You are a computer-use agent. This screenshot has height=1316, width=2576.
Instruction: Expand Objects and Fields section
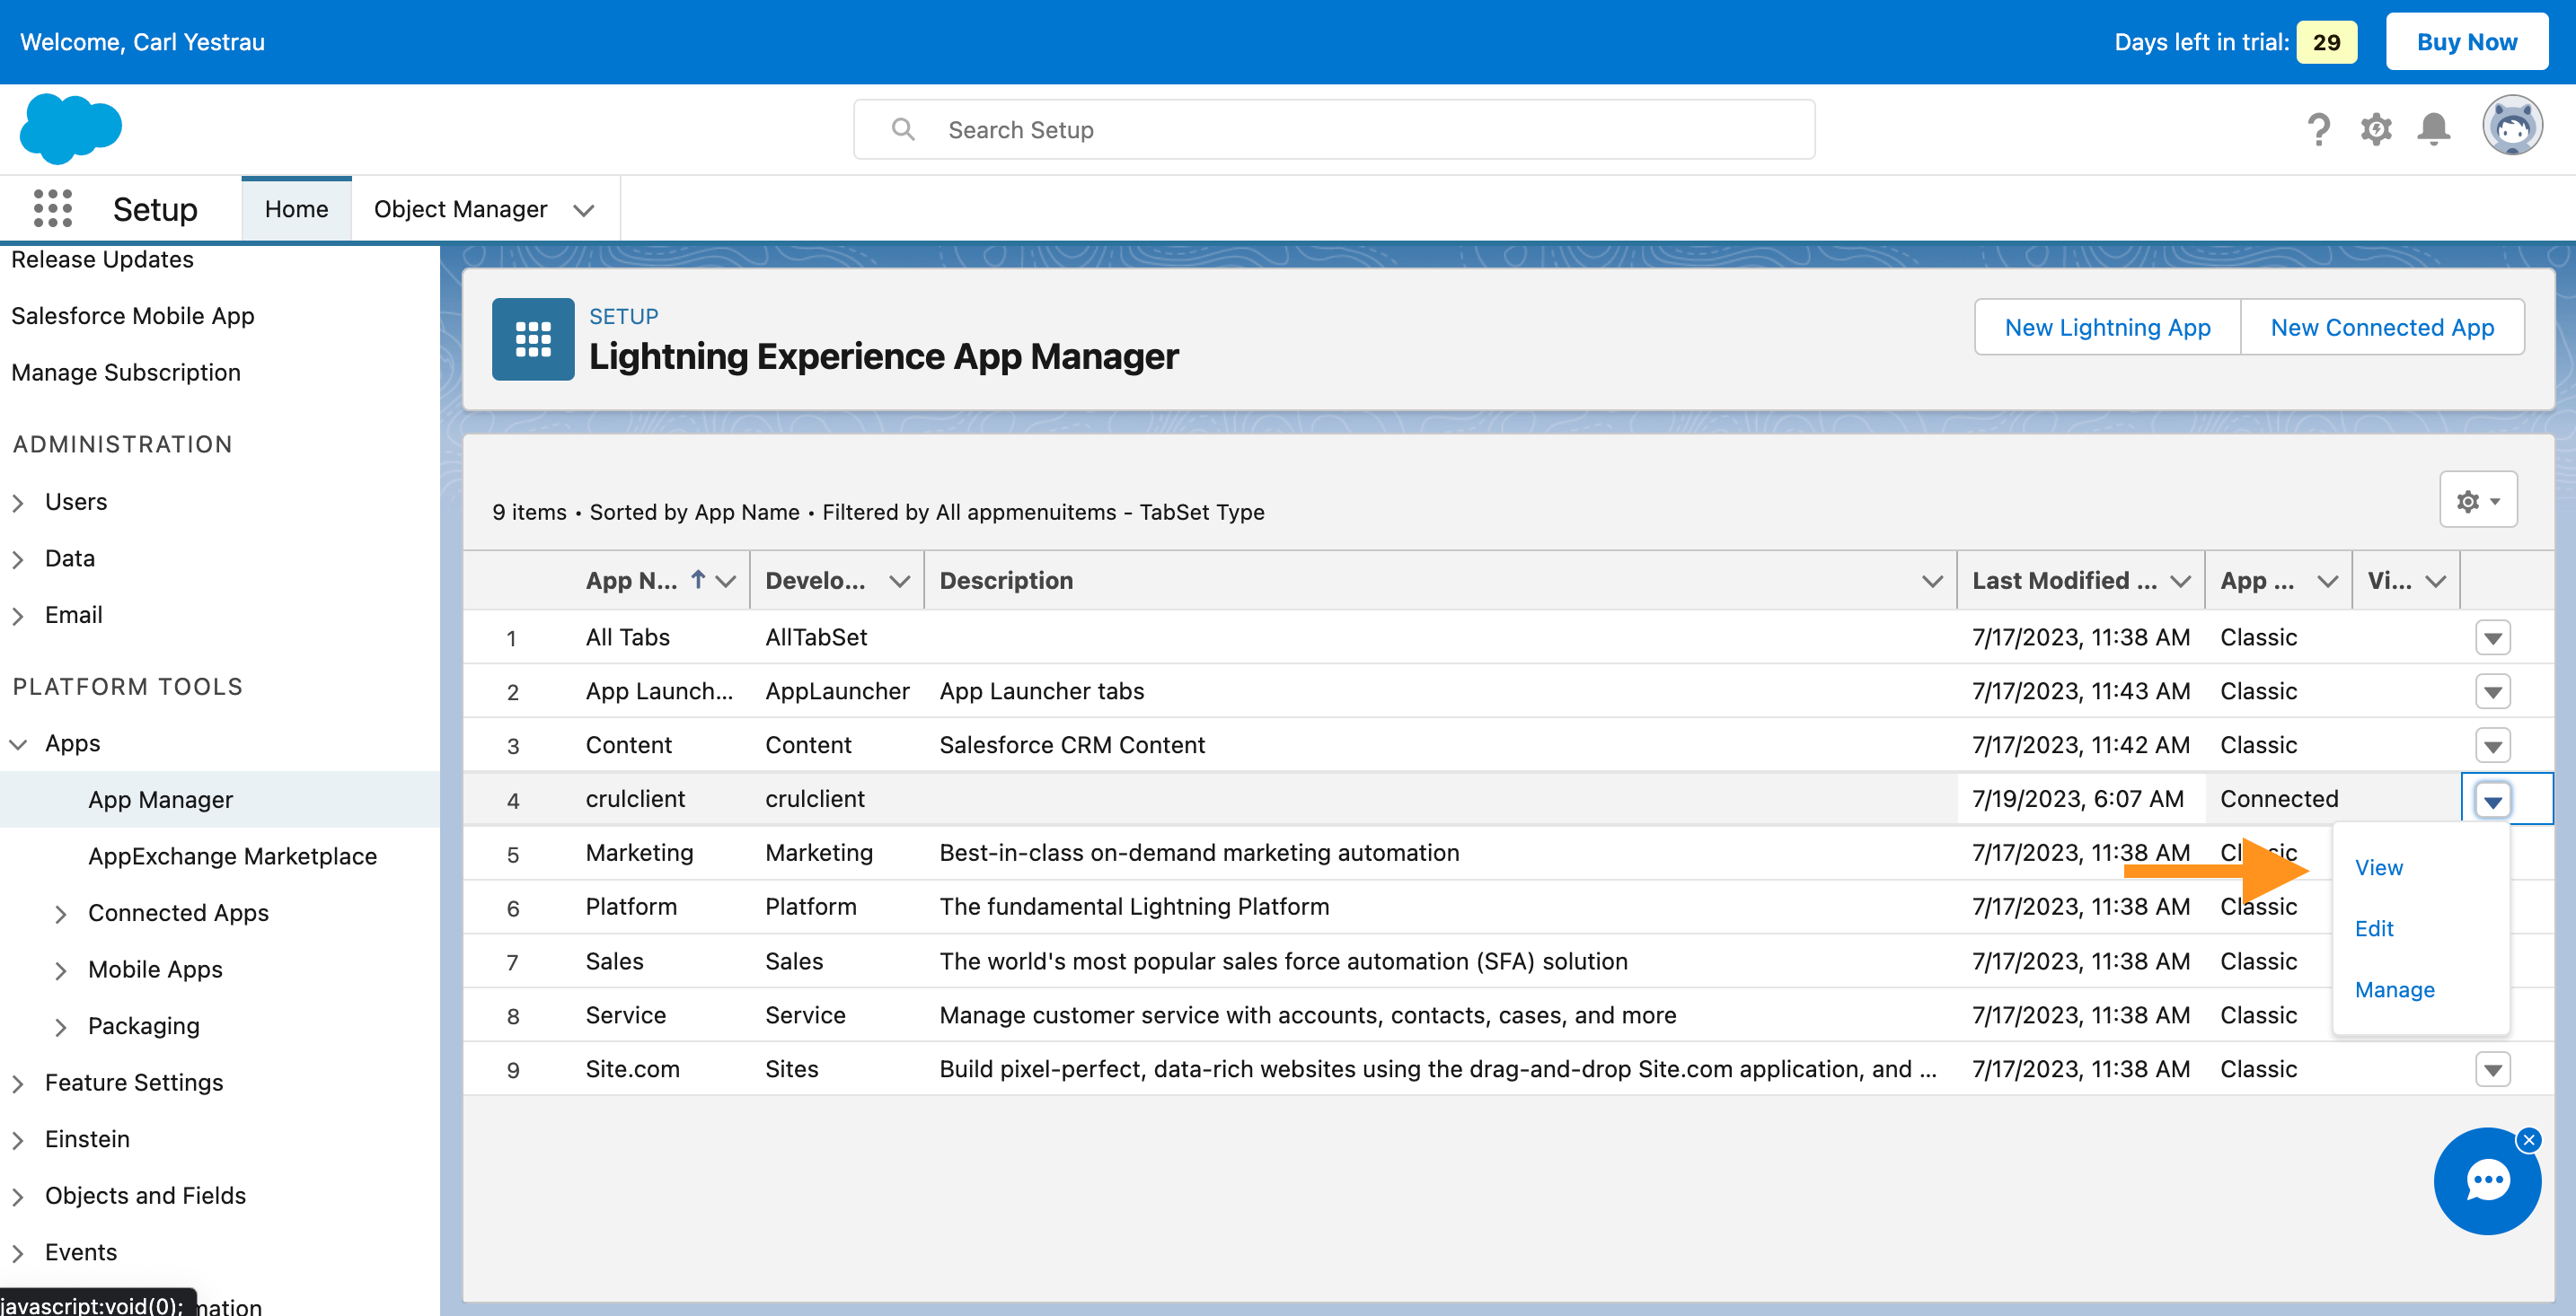18,1198
